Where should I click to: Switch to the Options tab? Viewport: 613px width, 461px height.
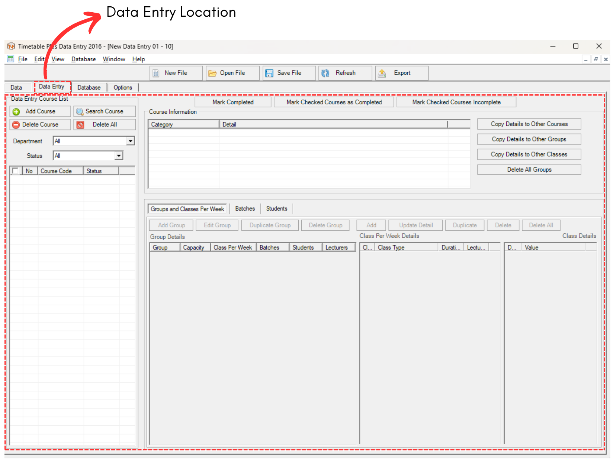[123, 87]
